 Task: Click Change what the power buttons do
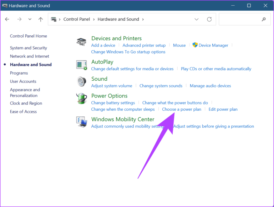pos(175,103)
